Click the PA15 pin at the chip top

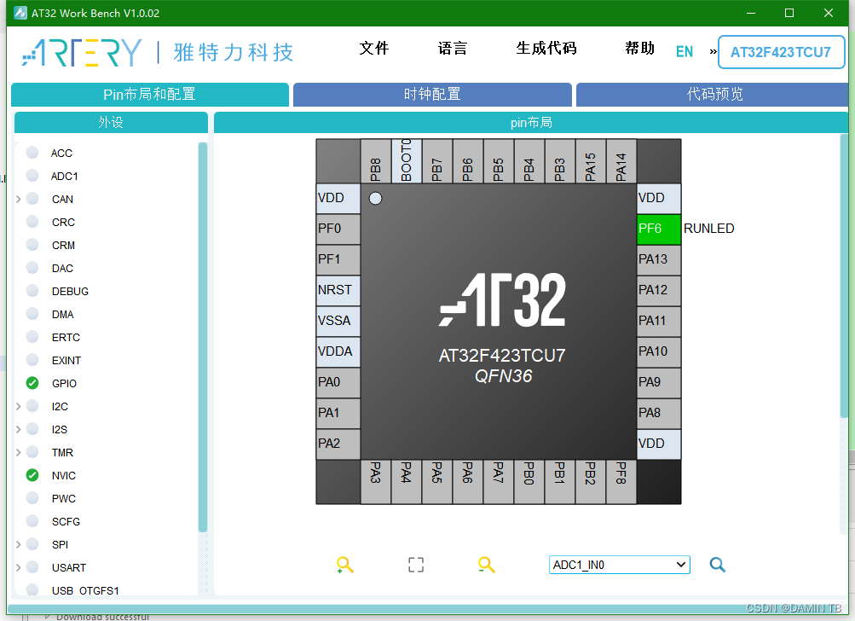click(591, 160)
